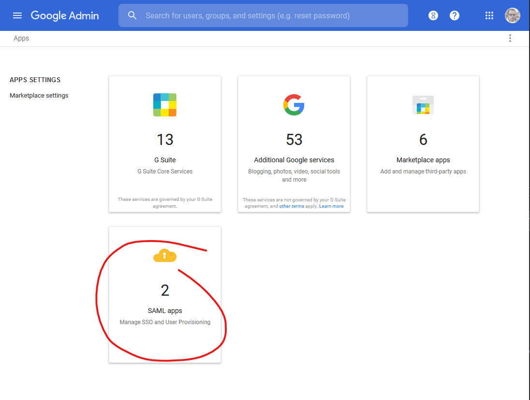Open the main hamburger menu

(x=17, y=15)
